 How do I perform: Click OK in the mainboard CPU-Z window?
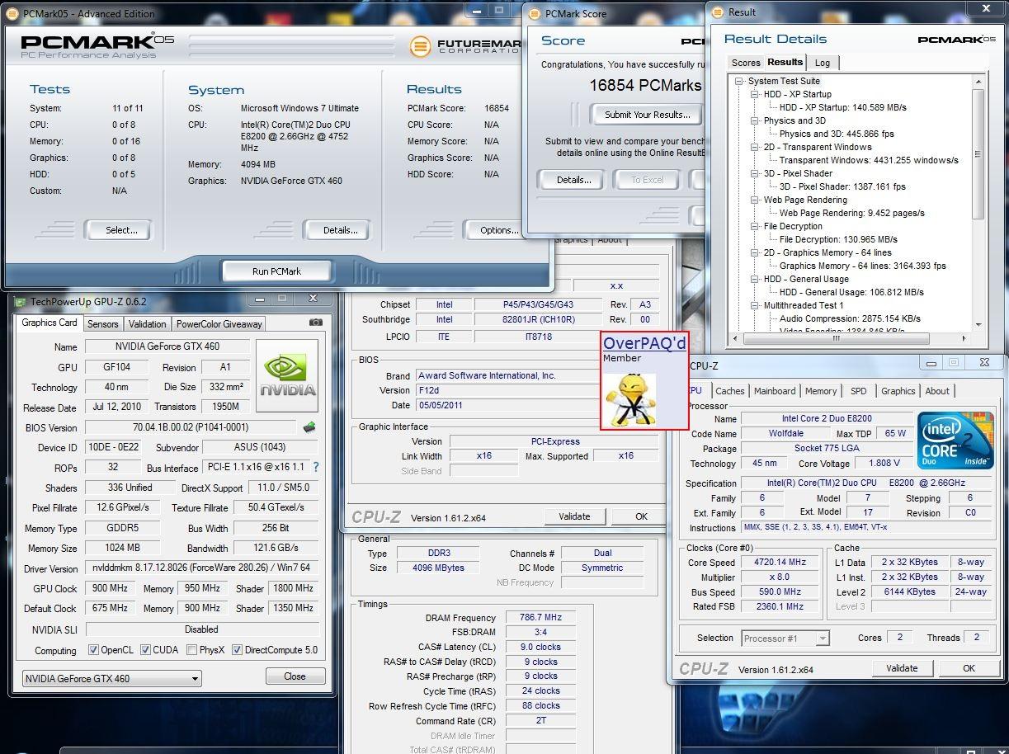(641, 516)
